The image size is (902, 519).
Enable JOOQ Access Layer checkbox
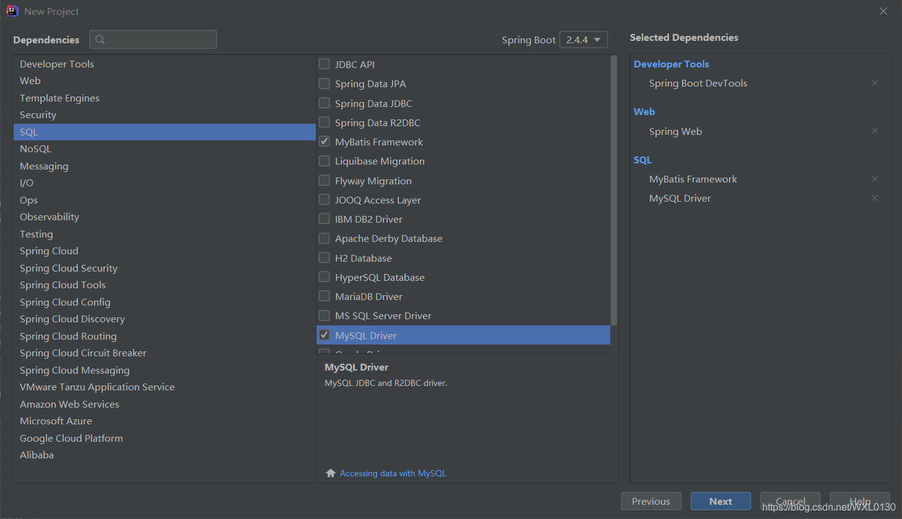click(324, 199)
